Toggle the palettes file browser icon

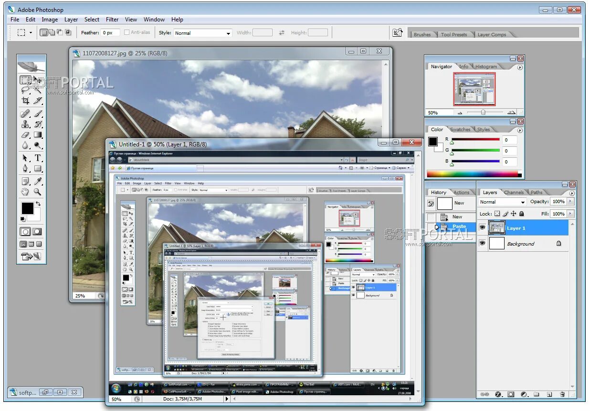(398, 32)
